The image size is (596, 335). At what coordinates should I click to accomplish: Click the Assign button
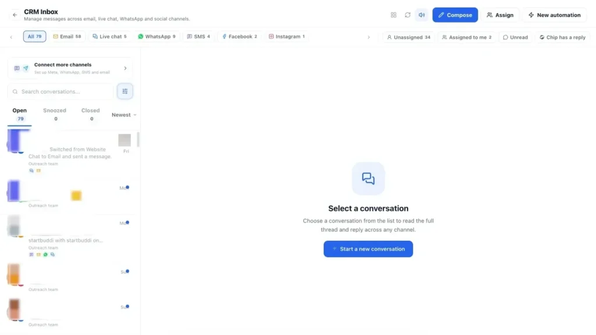(x=500, y=15)
